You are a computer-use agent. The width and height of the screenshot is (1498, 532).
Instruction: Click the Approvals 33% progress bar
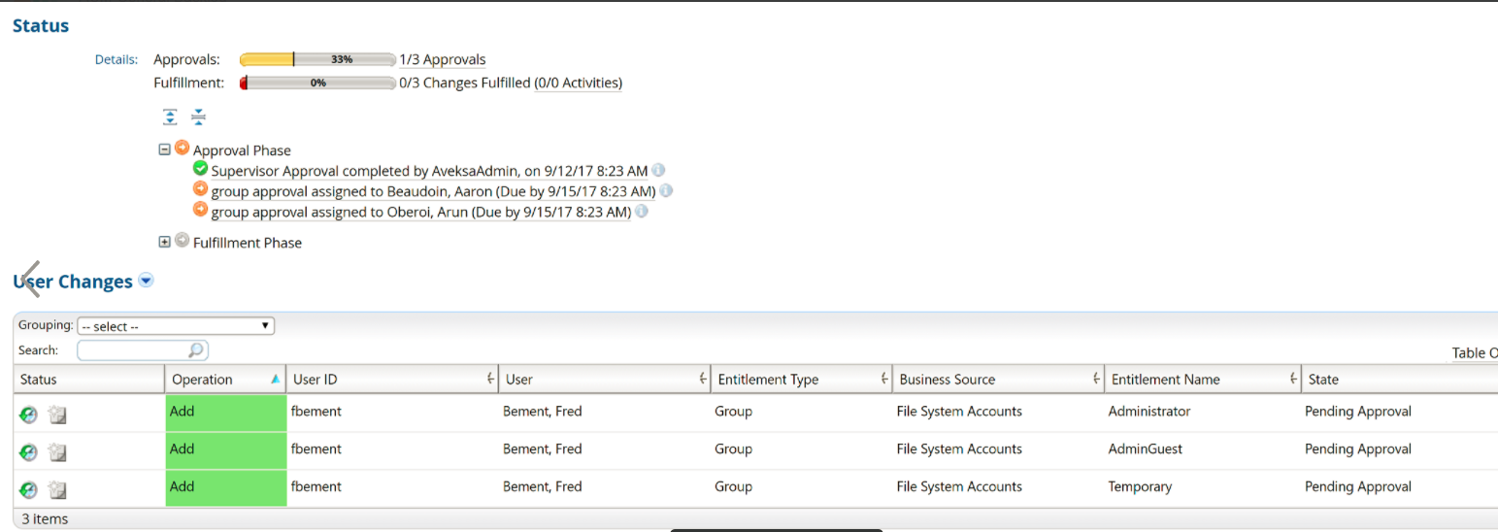[x=317, y=59]
